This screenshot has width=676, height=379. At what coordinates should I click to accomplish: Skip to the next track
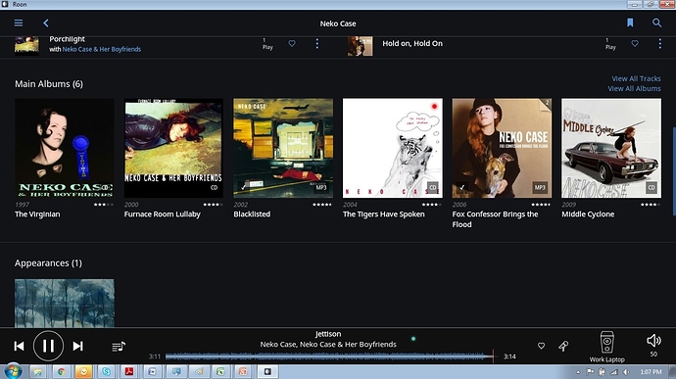[77, 346]
